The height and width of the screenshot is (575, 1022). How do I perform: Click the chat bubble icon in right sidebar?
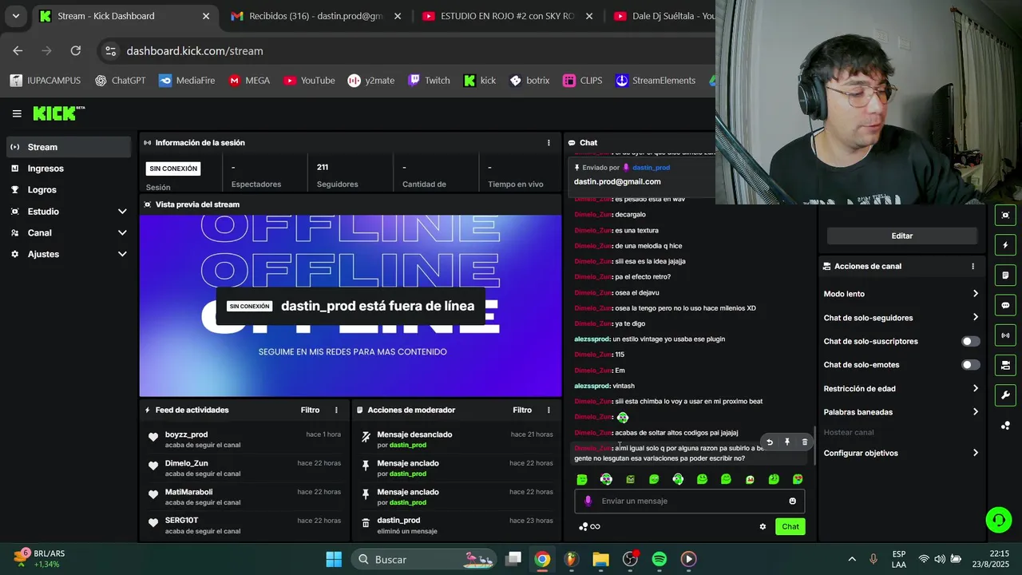[1005, 305]
